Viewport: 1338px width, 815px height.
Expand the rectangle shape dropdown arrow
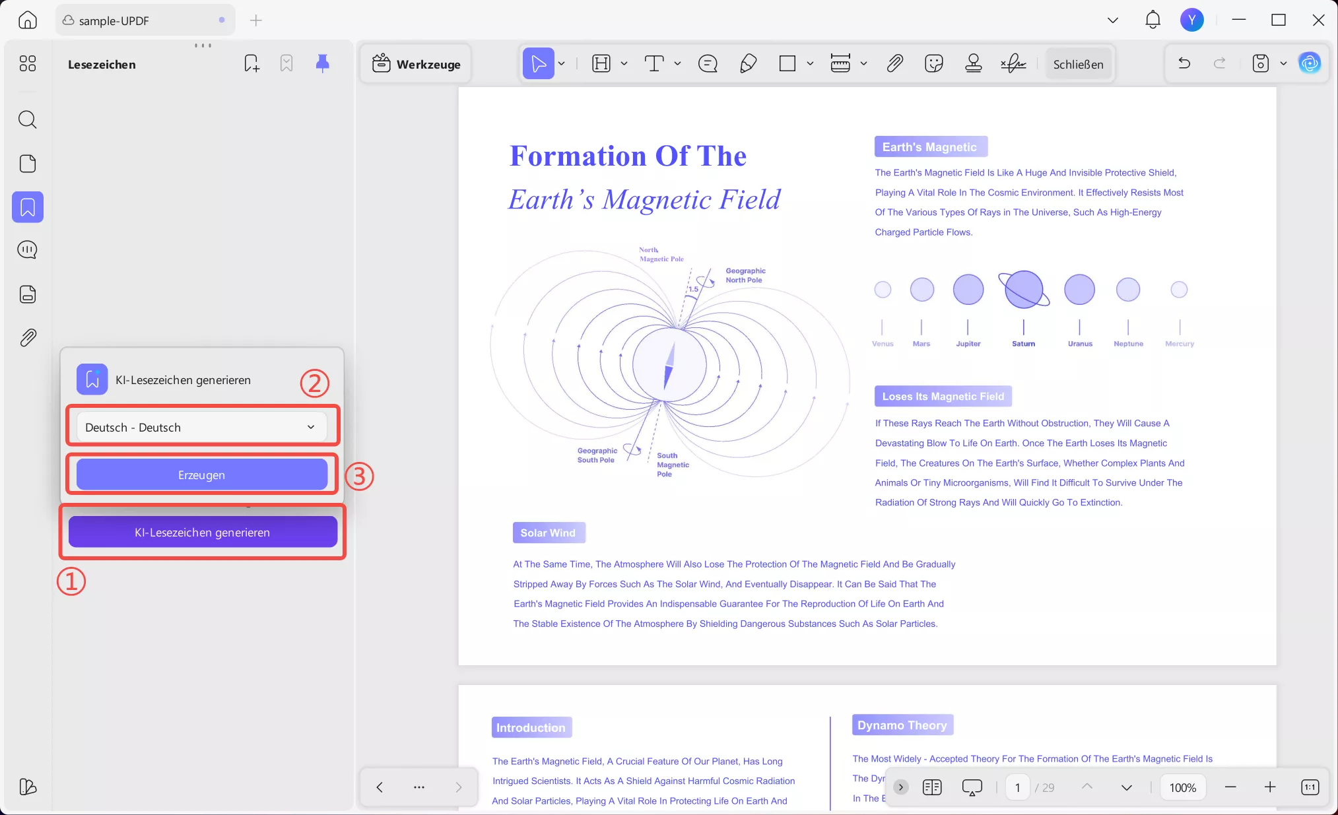point(810,63)
